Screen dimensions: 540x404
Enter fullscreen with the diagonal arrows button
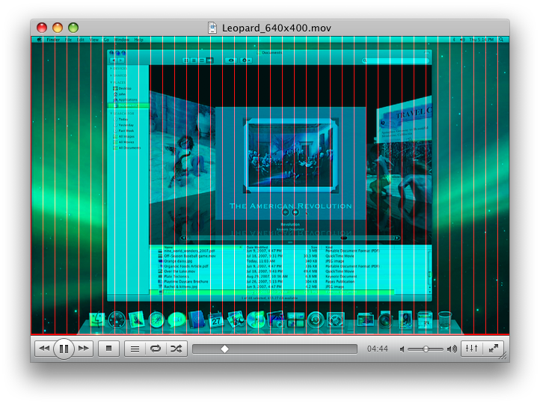coord(493,349)
